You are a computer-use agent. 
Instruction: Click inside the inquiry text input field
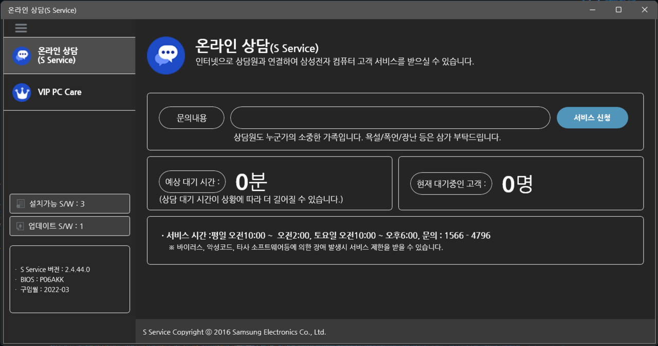tap(390, 118)
